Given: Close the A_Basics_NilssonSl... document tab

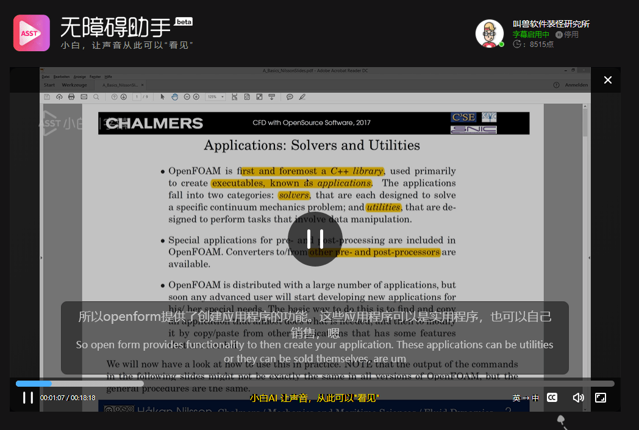Looking at the screenshot, I should tap(142, 85).
